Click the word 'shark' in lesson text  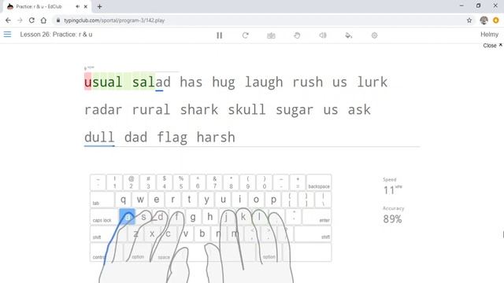point(199,110)
